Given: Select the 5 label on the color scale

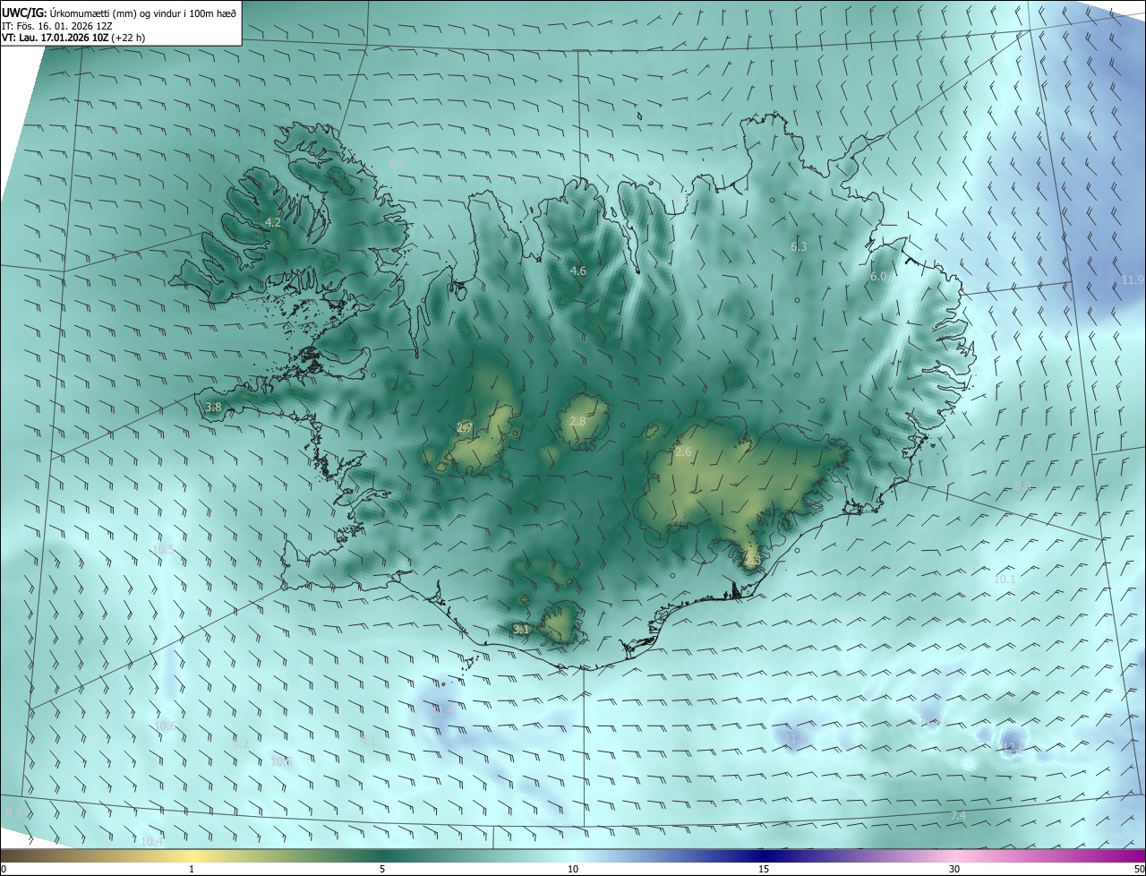Looking at the screenshot, I should pos(382,869).
